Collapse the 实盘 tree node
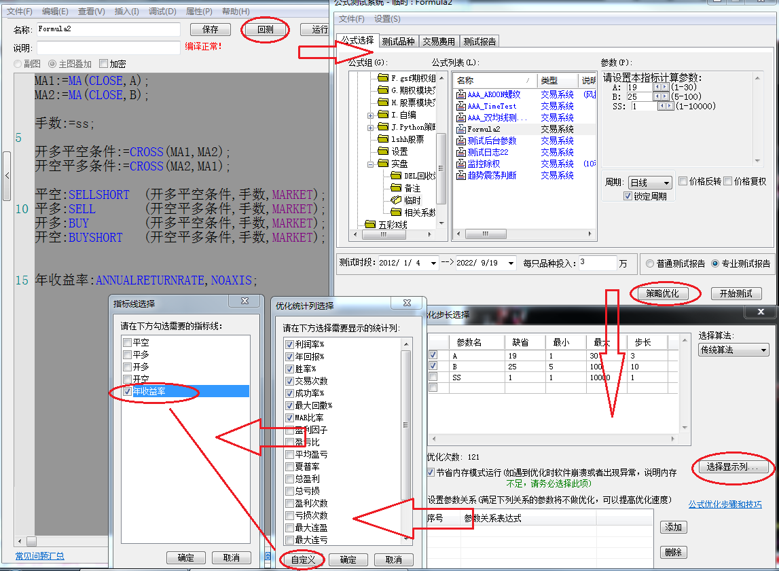Screen dimensions: 779x571 tap(371, 164)
